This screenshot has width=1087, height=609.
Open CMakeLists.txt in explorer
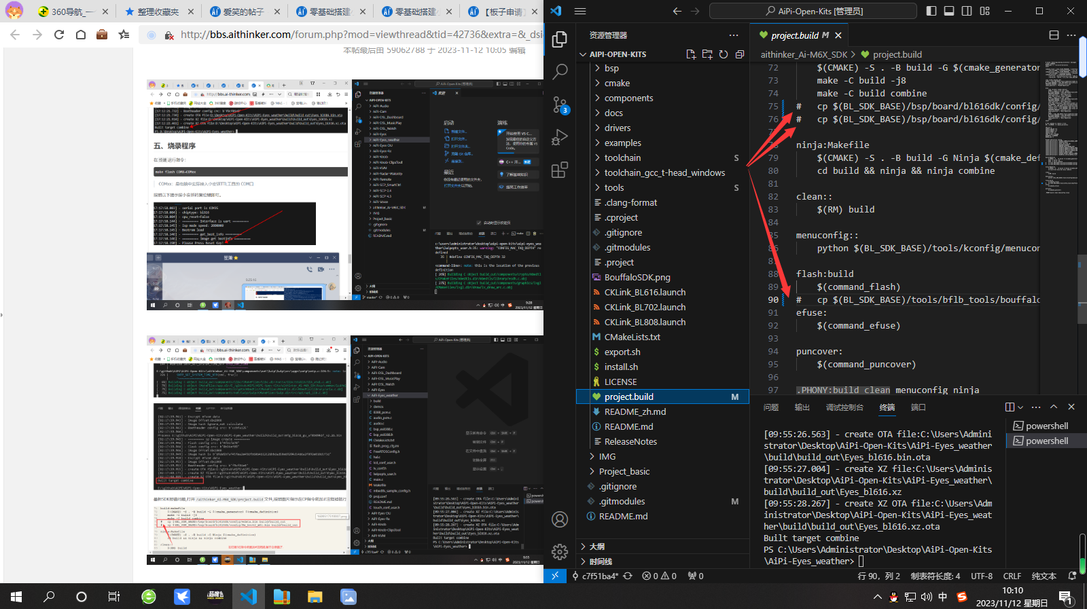pos(662,337)
